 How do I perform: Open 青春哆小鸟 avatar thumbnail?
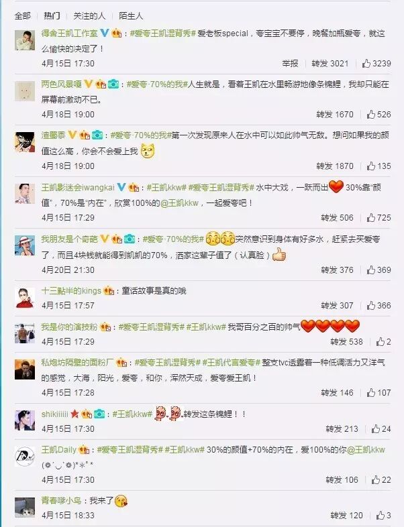[25, 508]
